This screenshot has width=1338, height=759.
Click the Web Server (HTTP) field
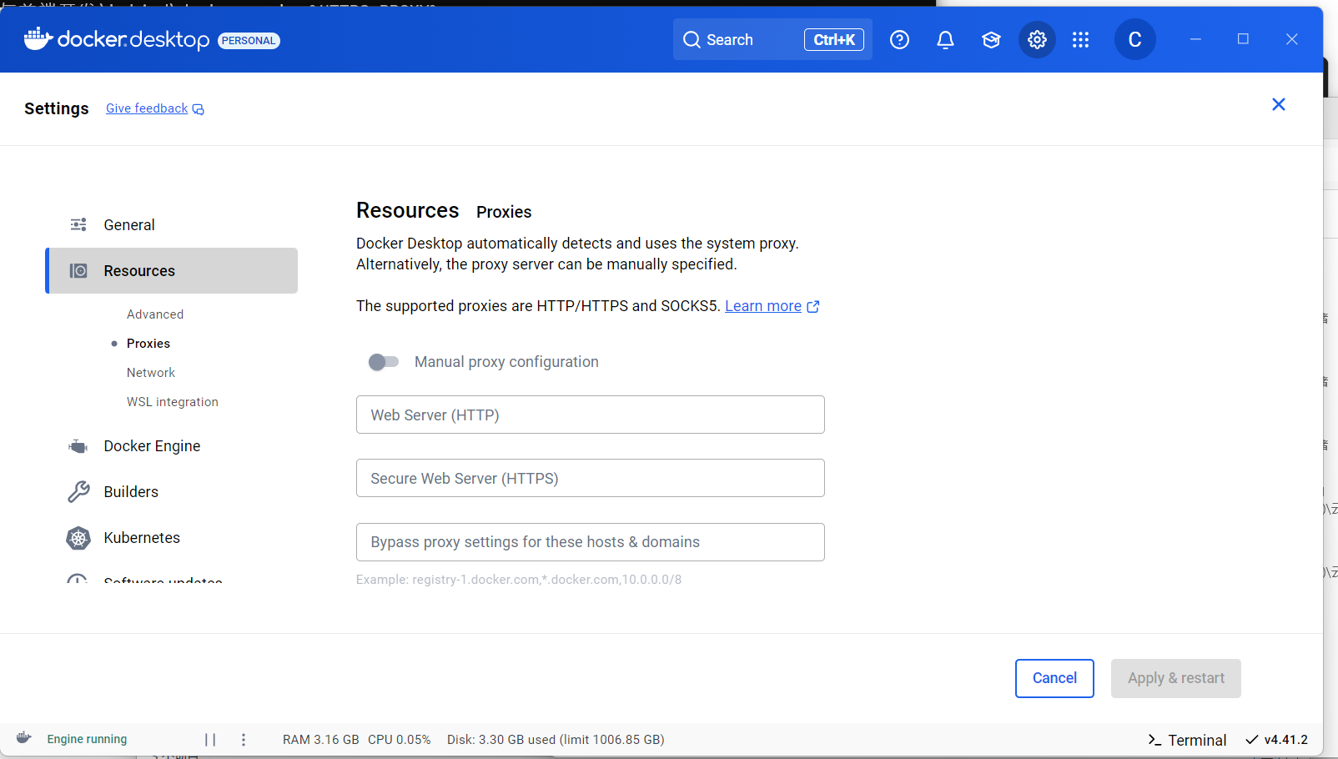point(591,415)
